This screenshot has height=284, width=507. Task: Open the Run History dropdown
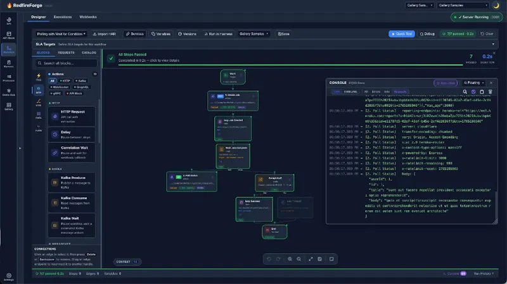484,274
